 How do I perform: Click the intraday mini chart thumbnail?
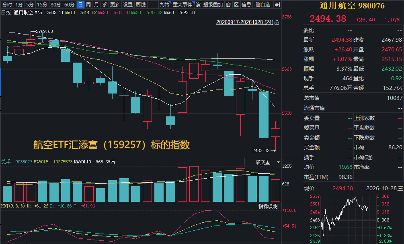pyautogui.click(x=348, y=219)
